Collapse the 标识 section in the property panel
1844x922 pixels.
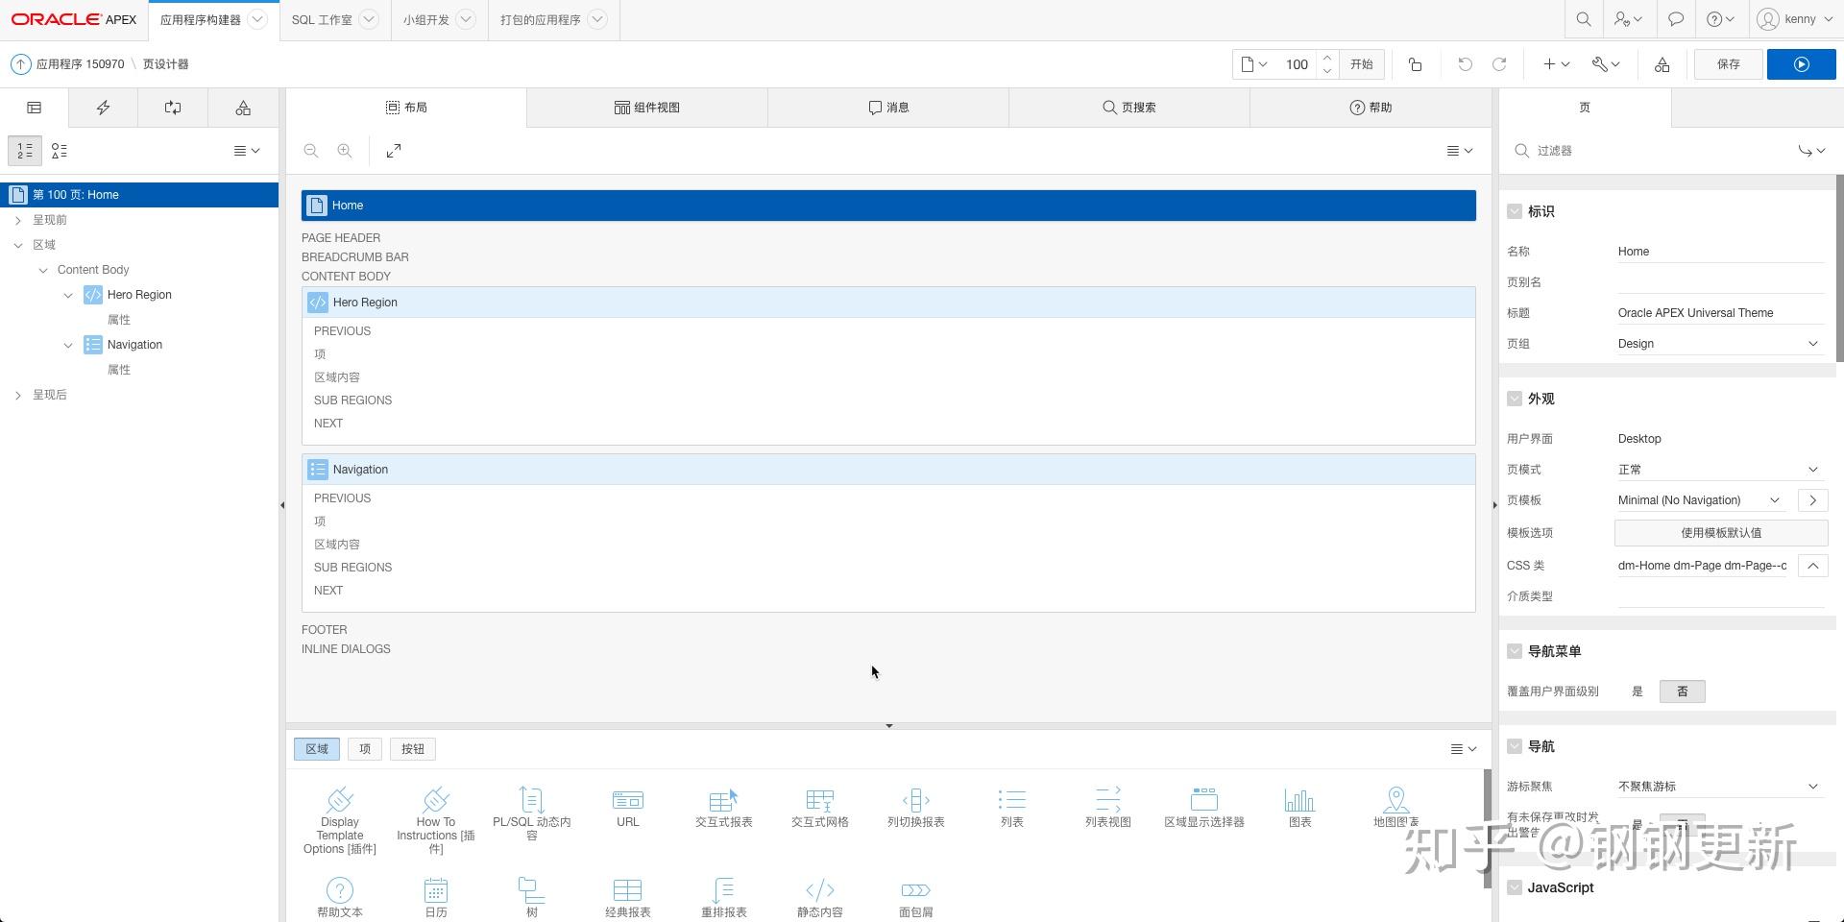tap(1515, 211)
